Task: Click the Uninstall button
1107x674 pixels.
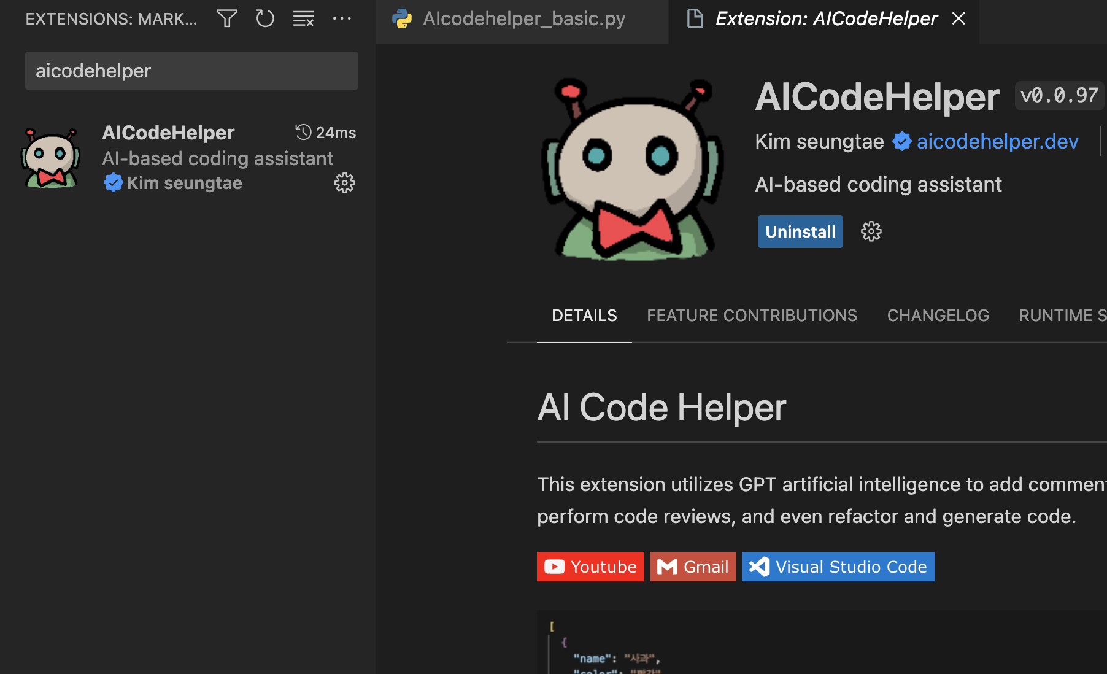Action: [x=800, y=232]
